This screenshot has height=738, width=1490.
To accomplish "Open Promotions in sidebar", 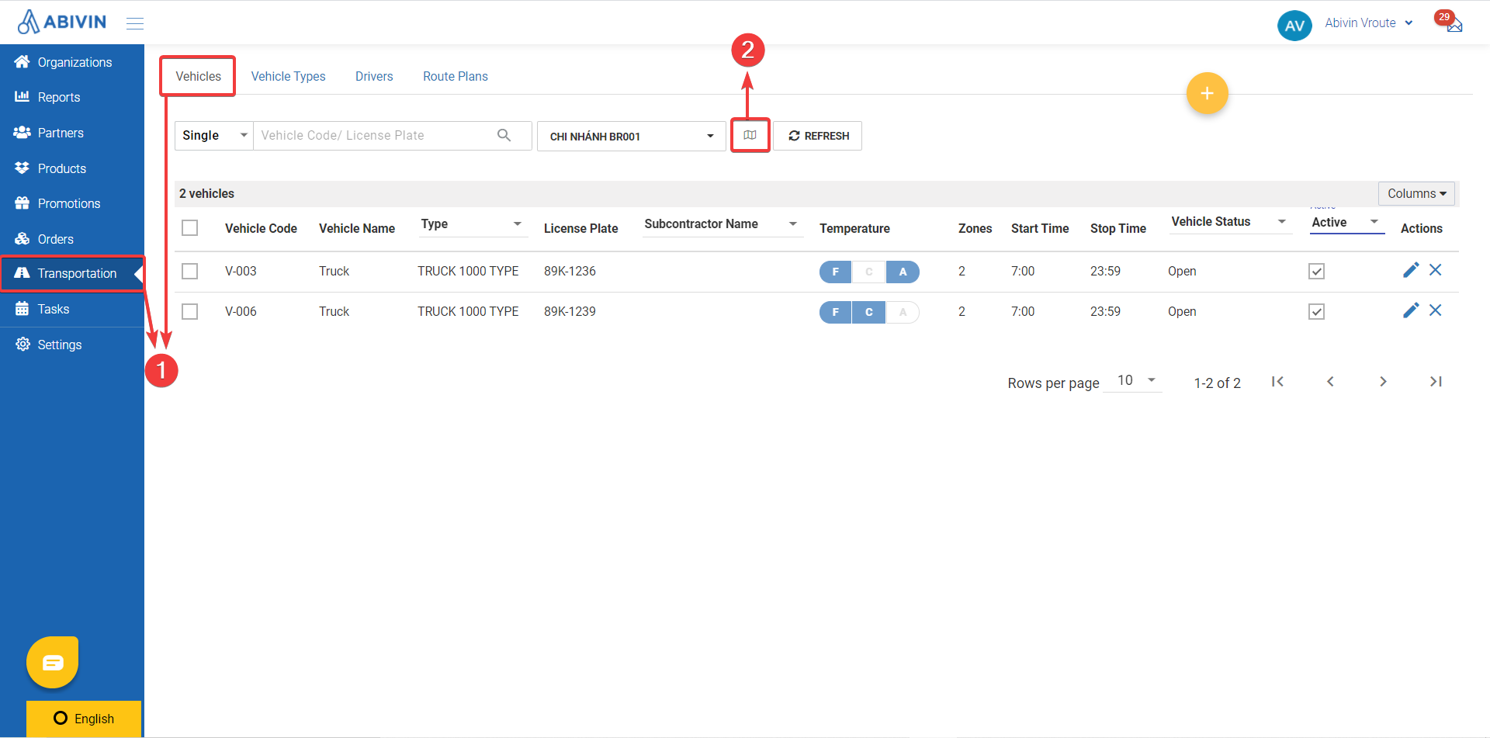I will coord(72,203).
